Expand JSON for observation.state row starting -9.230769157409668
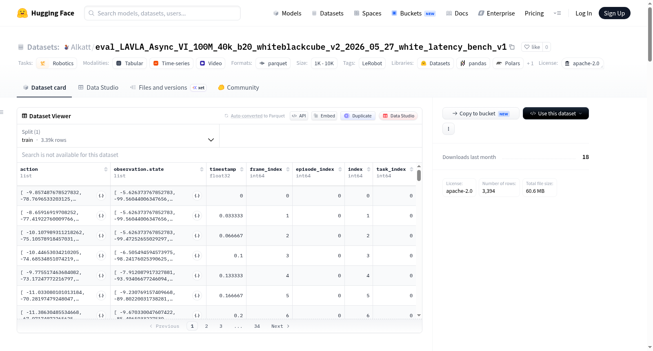653x351 pixels. click(x=197, y=296)
